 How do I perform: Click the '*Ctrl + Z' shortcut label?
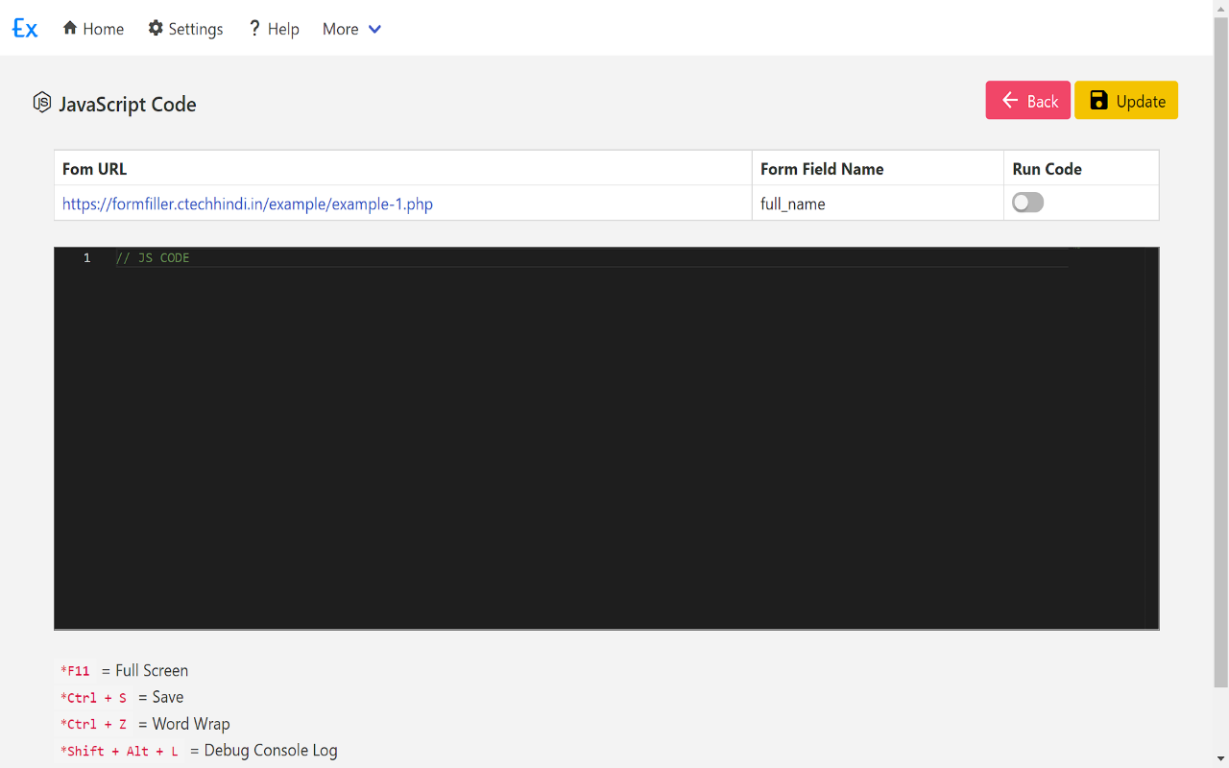point(93,725)
